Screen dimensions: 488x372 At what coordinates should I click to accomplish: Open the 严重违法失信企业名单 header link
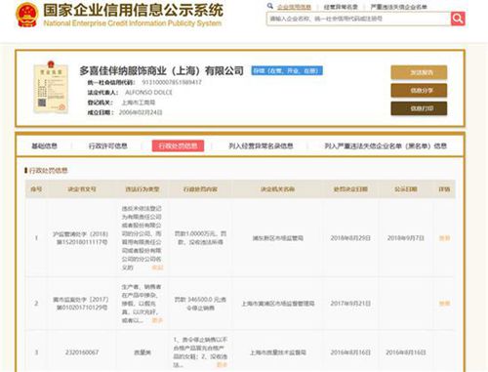click(x=398, y=7)
